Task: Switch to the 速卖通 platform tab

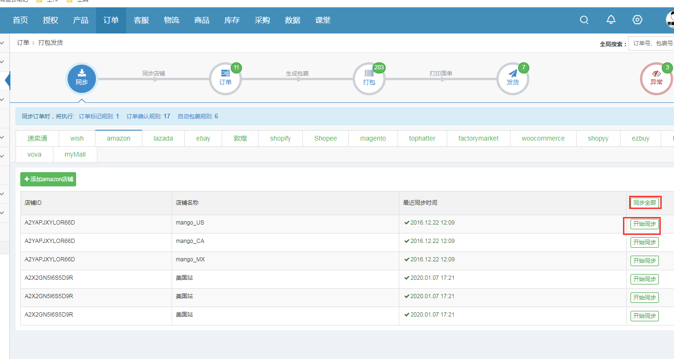Action: pos(37,138)
